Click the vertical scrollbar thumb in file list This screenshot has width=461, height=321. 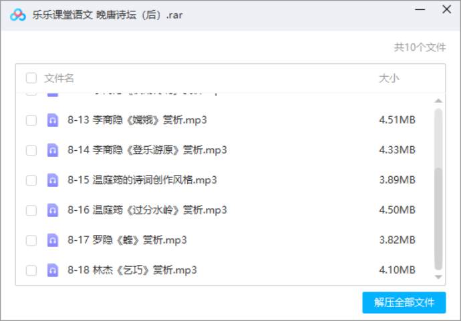tap(438, 187)
